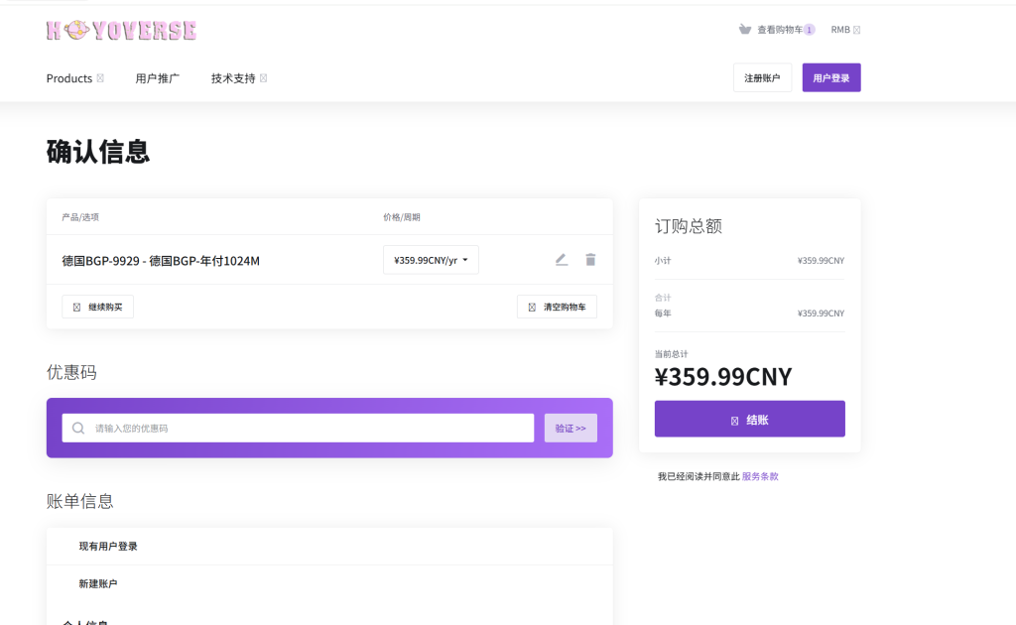The image size is (1016, 625).
Task: Click the 小计 label in order summary
Action: click(662, 260)
